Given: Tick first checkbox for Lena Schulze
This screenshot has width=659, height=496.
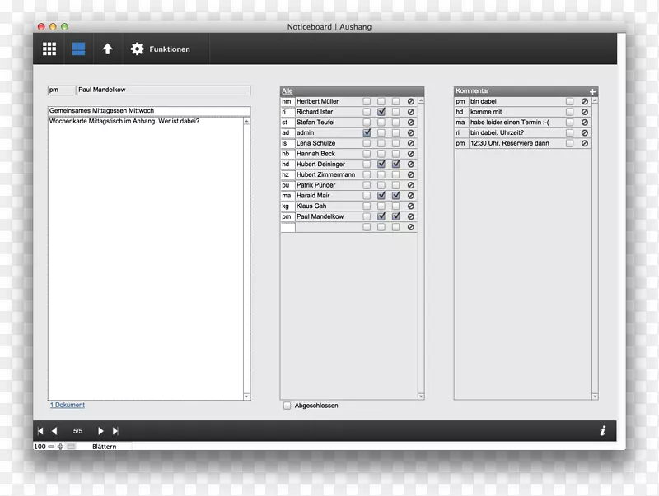Looking at the screenshot, I should [x=367, y=143].
